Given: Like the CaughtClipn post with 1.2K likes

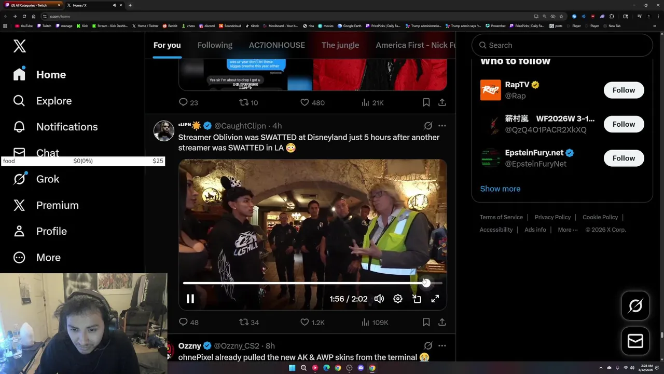Looking at the screenshot, I should click(x=312, y=322).
